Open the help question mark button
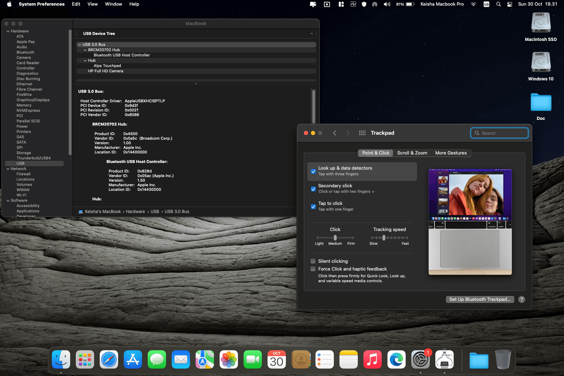This screenshot has height=376, width=564. (522, 299)
